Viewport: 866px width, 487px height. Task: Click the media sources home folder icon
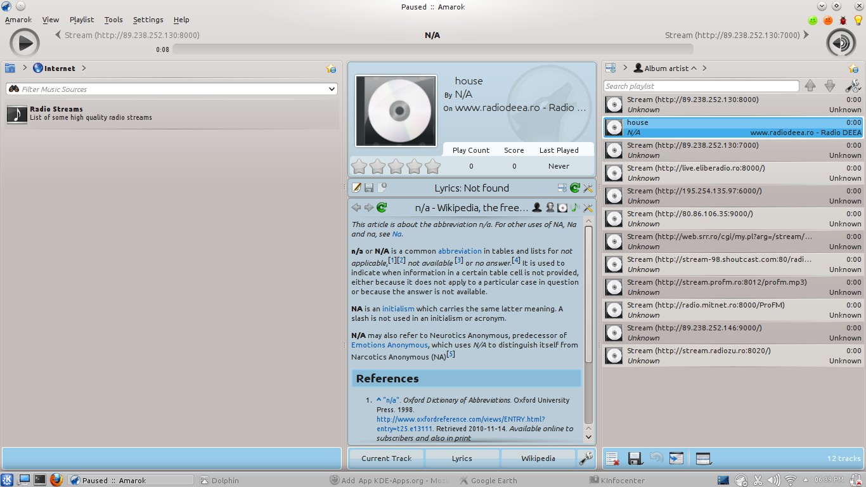tap(10, 68)
